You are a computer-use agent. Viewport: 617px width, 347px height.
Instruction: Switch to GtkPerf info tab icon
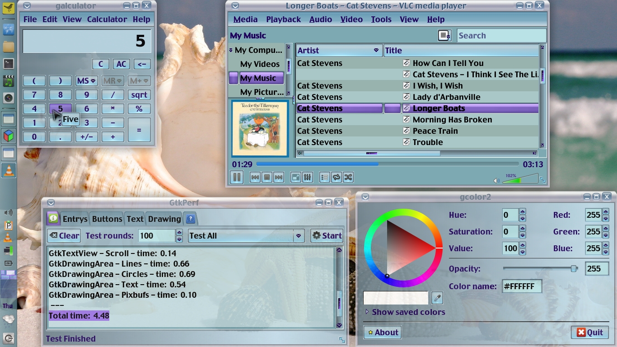point(53,219)
